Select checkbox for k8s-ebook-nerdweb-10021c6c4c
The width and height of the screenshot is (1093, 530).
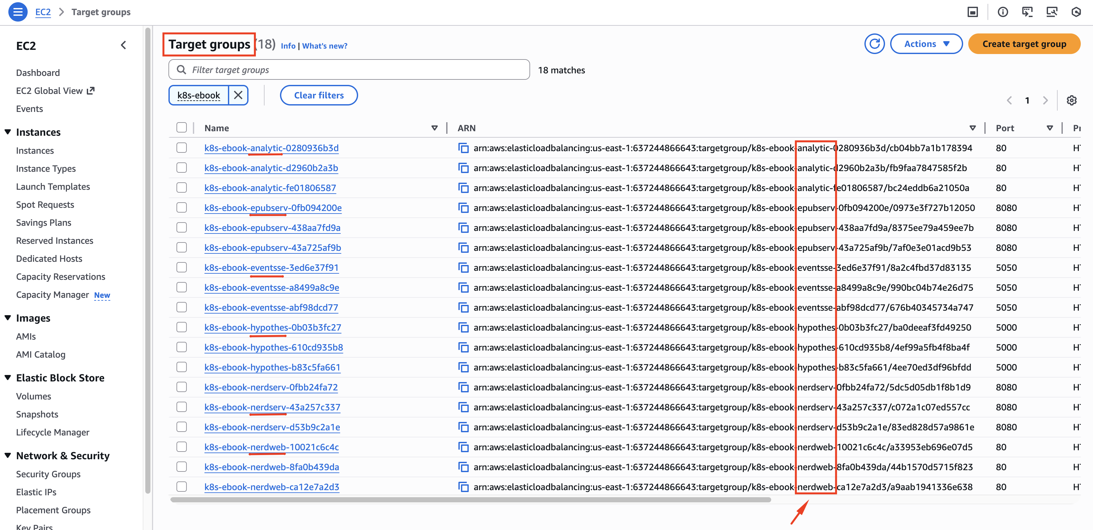point(182,447)
